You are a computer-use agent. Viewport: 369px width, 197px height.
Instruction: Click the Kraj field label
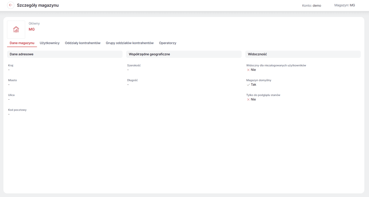point(11,65)
